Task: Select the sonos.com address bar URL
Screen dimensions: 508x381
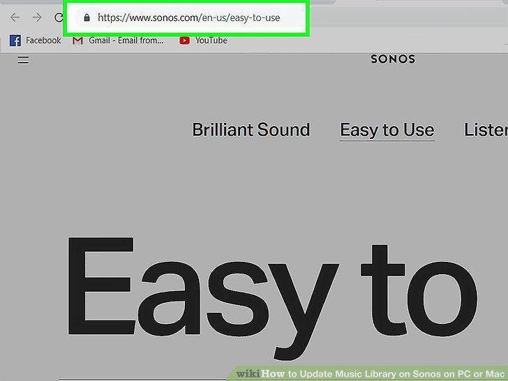Action: pos(189,17)
